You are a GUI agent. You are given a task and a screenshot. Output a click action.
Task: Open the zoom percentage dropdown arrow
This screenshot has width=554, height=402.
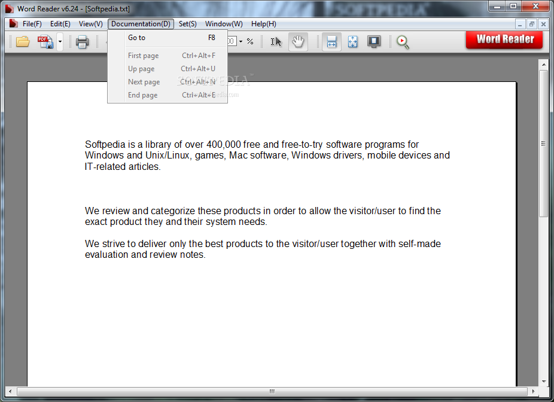[241, 42]
